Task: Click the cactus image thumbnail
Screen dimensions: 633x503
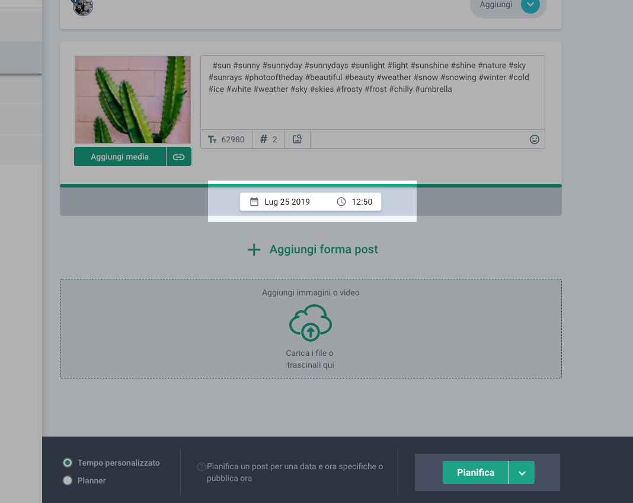Action: [x=133, y=100]
